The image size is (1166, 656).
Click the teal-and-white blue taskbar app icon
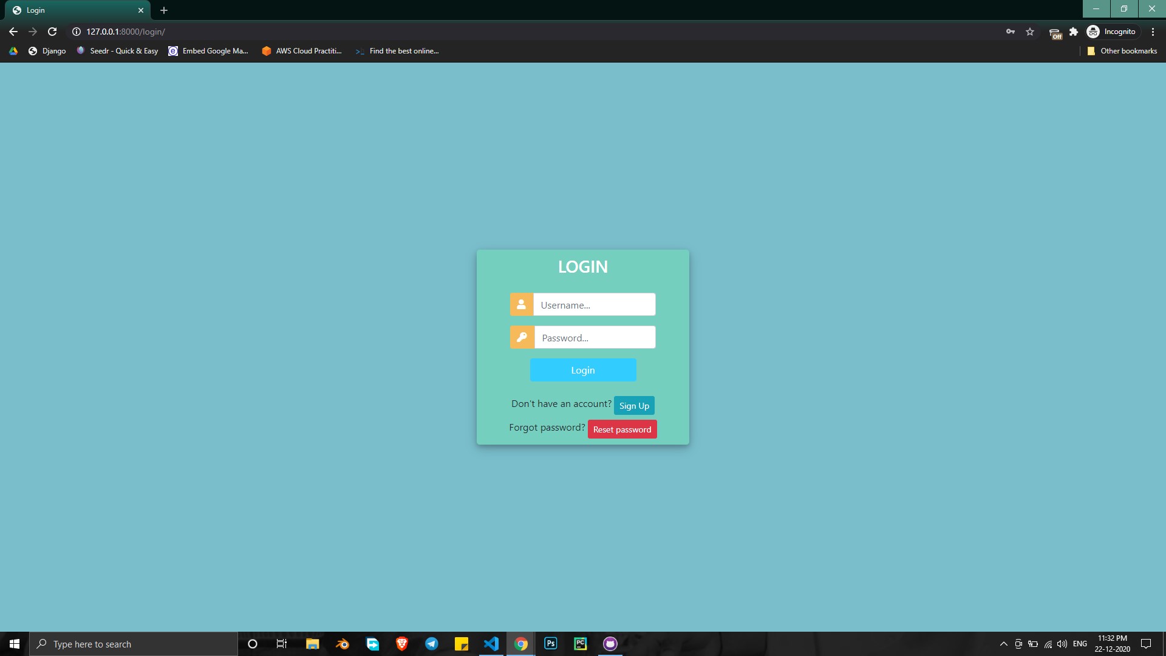click(x=372, y=644)
